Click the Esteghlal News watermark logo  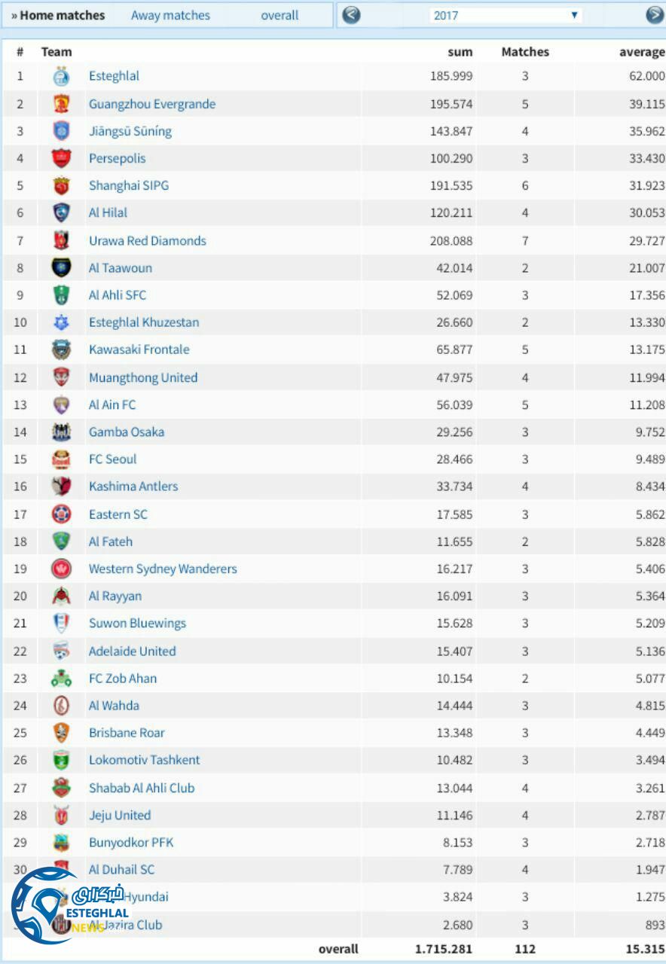click(x=68, y=911)
